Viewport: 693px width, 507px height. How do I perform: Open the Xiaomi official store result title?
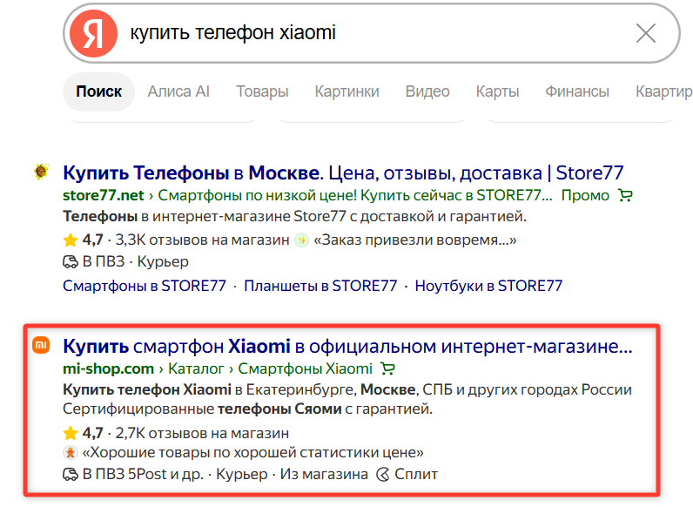[x=348, y=346]
